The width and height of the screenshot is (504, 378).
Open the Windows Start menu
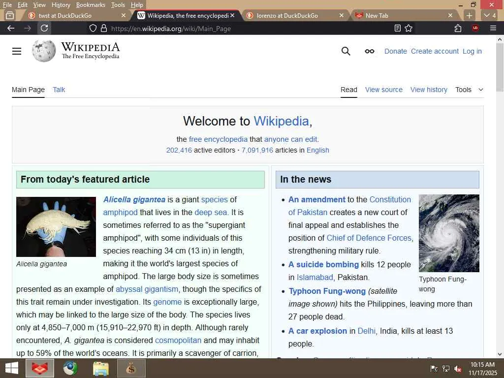coord(12,368)
